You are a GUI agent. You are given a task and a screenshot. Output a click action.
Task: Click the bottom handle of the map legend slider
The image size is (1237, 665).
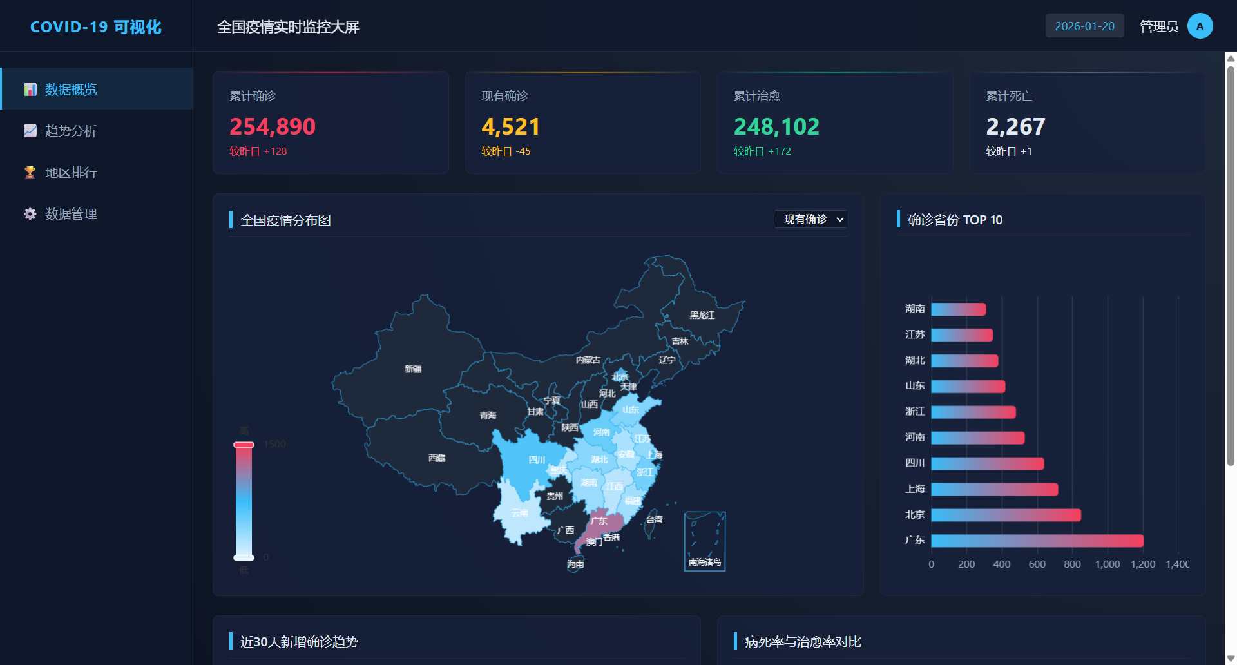point(244,557)
